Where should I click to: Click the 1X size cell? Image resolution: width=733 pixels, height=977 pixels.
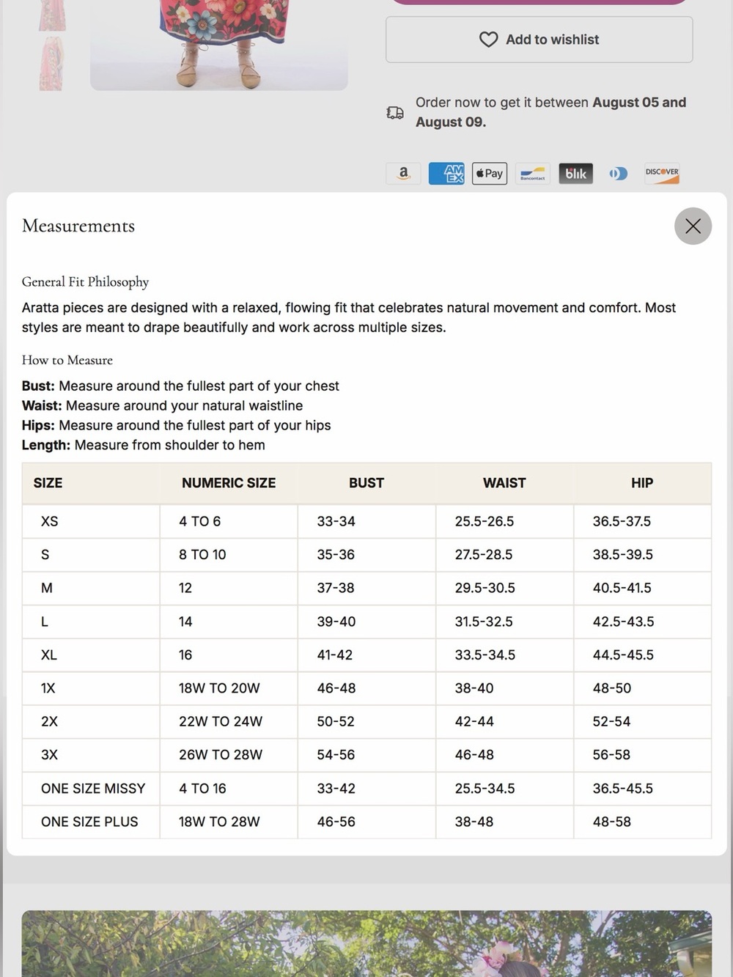pyautogui.click(x=91, y=688)
